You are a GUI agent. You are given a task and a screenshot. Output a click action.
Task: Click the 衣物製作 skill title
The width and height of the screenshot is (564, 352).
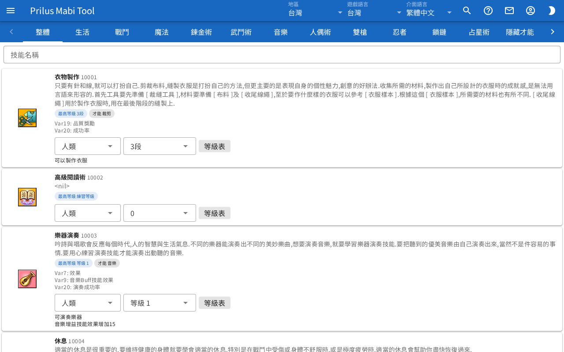click(x=67, y=77)
